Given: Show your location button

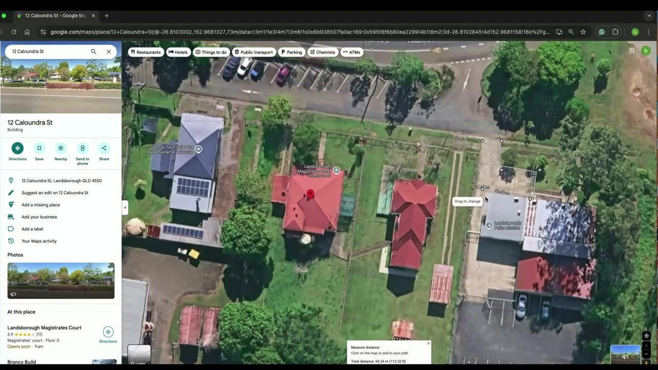Looking at the screenshot, I should point(647,336).
